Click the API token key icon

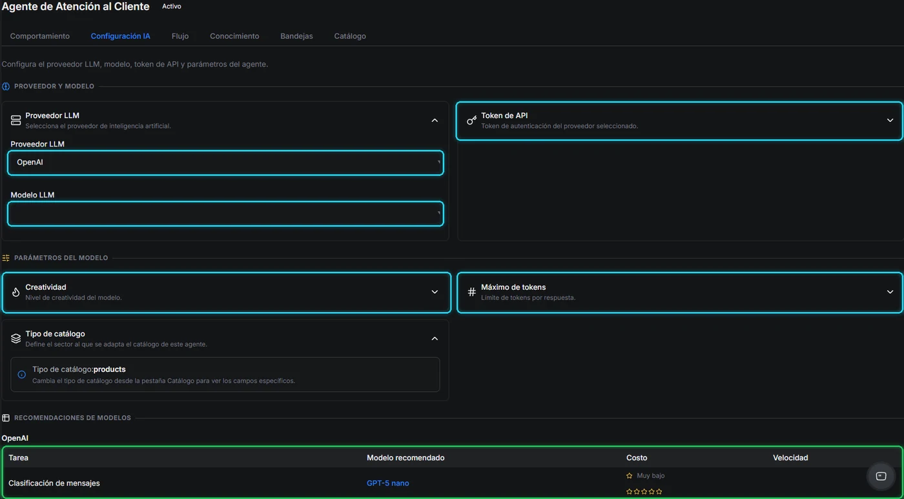tap(471, 121)
